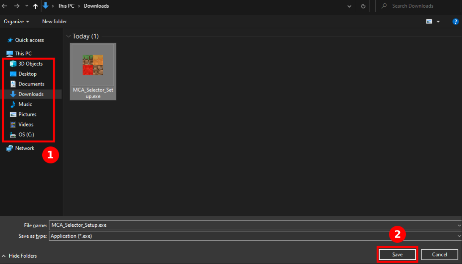Open 3D Objects folder in sidebar
Screen dimensions: 462x264
pyautogui.click(x=26, y=63)
